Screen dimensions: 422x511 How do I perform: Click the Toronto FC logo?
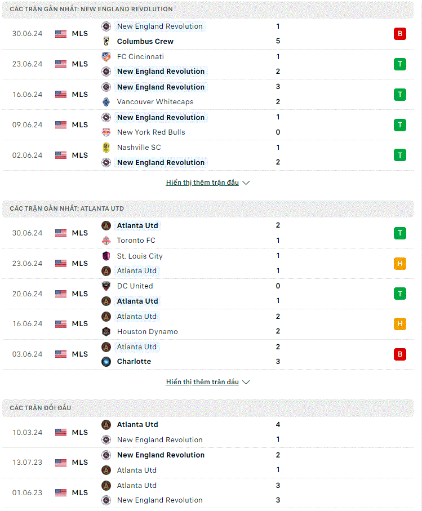106,241
